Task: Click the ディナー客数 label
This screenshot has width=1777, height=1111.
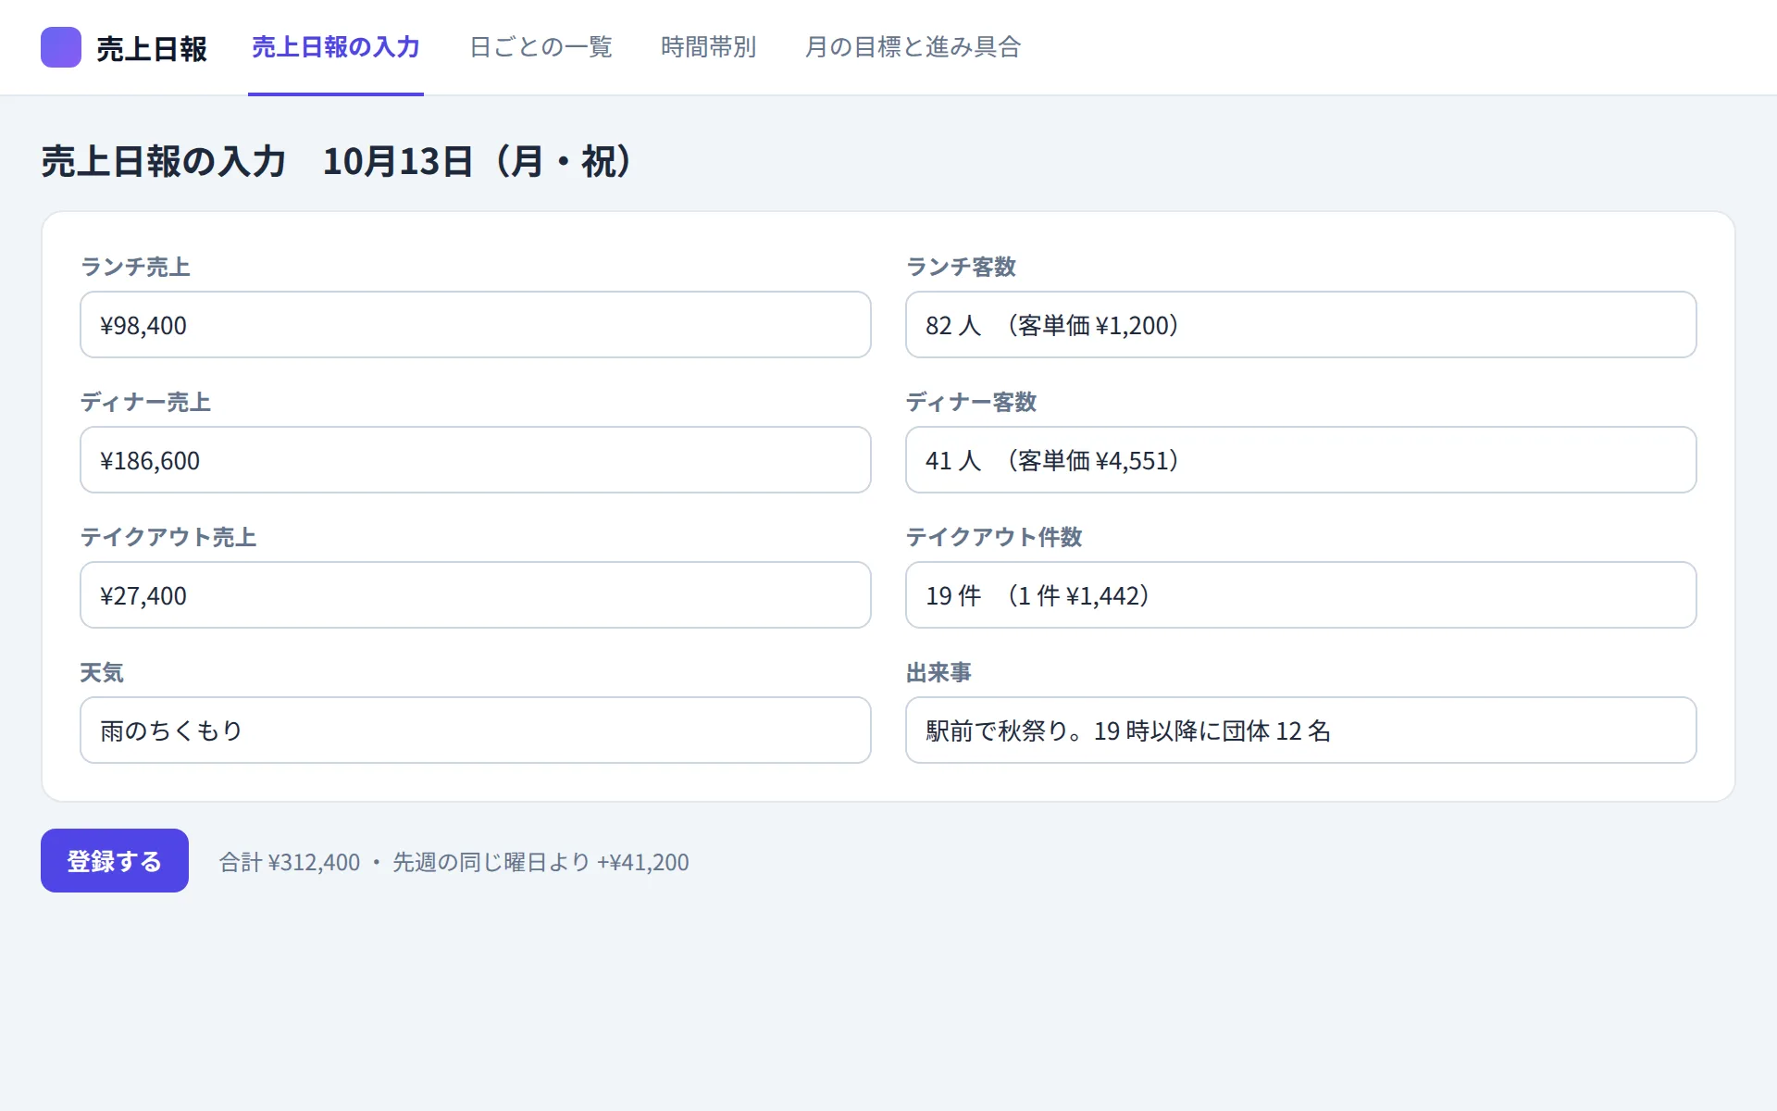Action: tap(971, 402)
